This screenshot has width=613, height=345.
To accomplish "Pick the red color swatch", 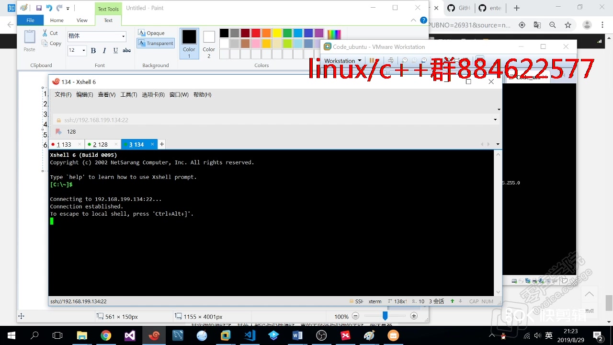I will click(x=256, y=33).
